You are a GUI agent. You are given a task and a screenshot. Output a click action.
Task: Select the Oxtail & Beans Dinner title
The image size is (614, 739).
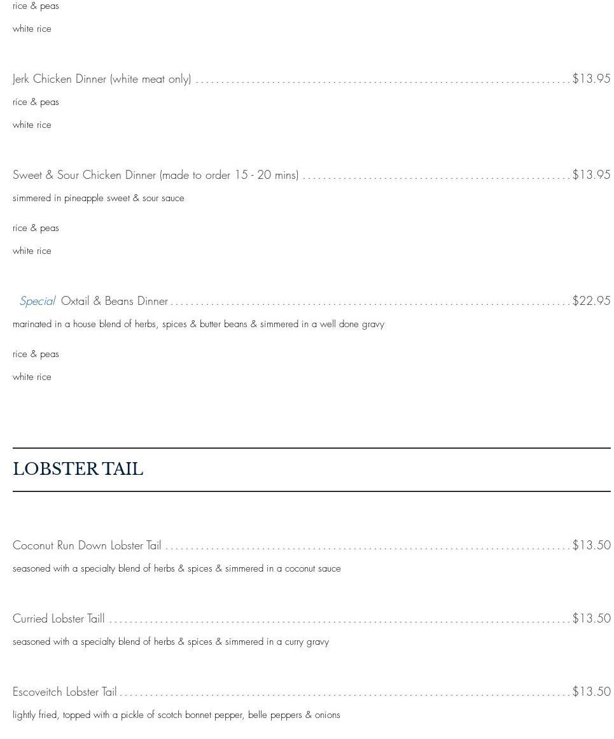[x=115, y=301]
